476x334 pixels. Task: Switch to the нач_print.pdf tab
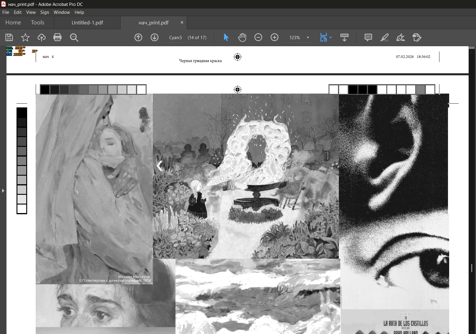pyautogui.click(x=154, y=23)
